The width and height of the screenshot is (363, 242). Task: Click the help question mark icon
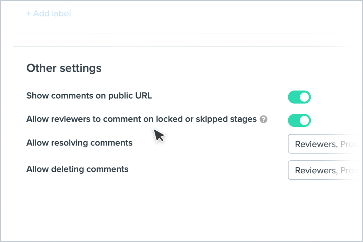click(263, 119)
